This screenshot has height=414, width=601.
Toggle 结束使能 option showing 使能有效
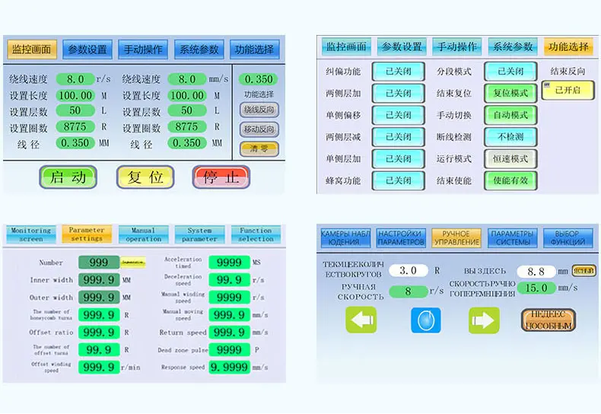510,180
